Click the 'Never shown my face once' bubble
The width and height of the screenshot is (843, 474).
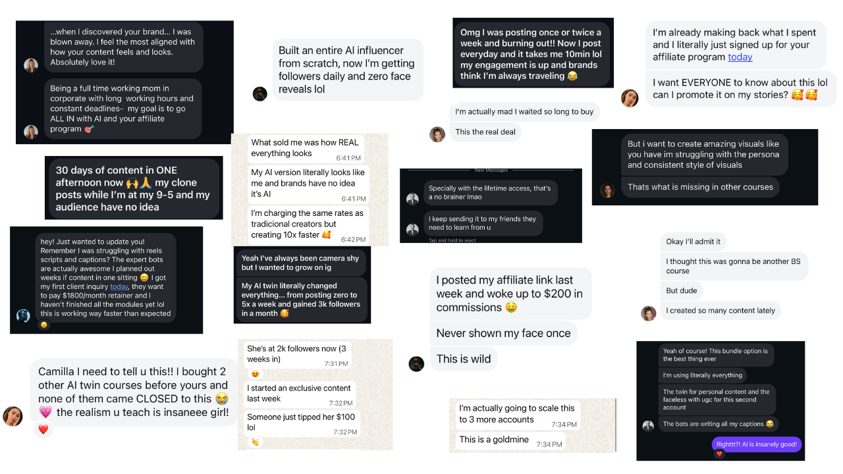(504, 333)
